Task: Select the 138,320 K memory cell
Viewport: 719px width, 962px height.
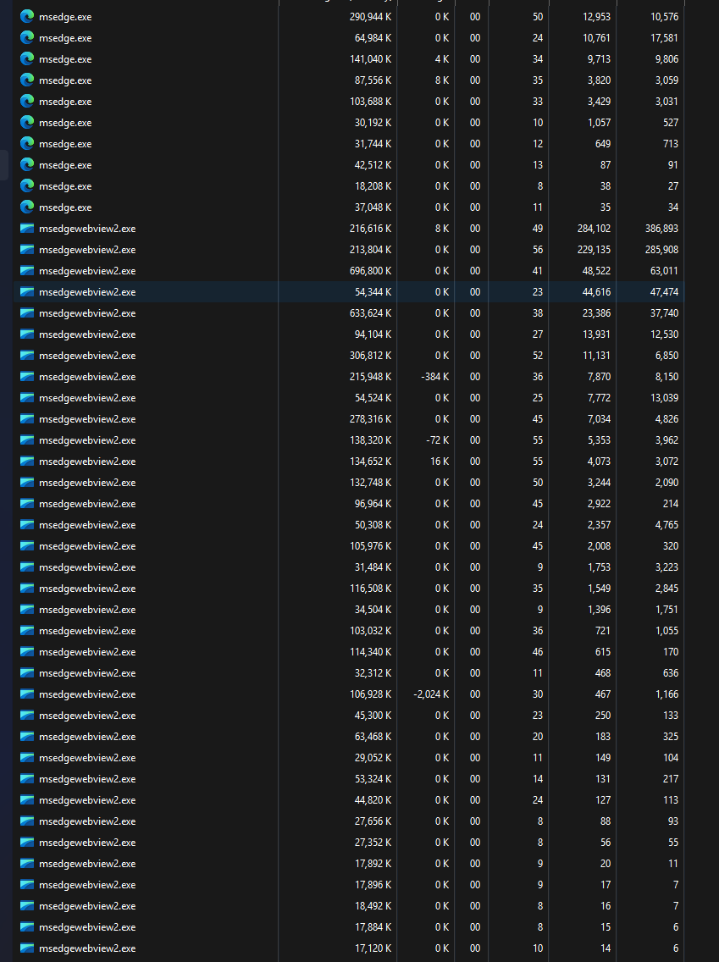Action: [x=370, y=440]
